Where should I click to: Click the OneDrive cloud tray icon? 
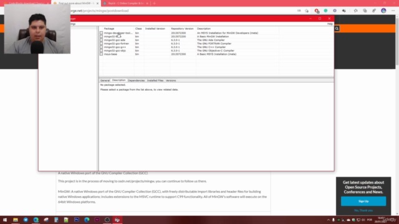(x=349, y=220)
